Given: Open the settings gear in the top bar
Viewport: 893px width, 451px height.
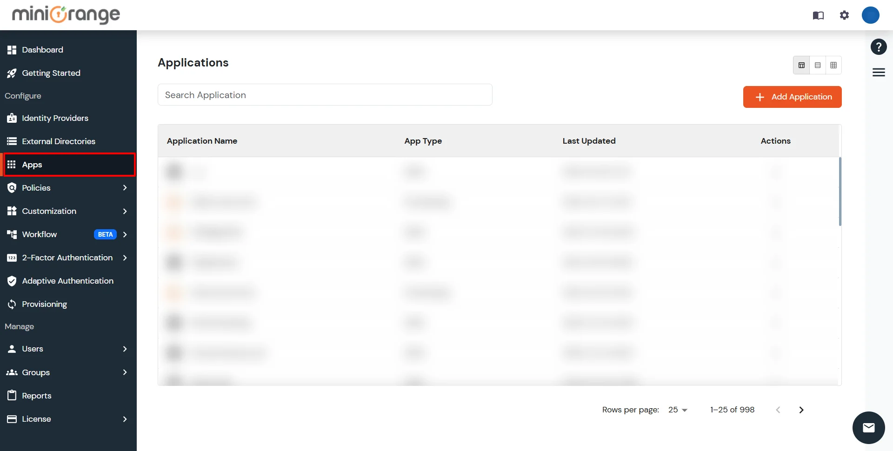Looking at the screenshot, I should 844,15.
